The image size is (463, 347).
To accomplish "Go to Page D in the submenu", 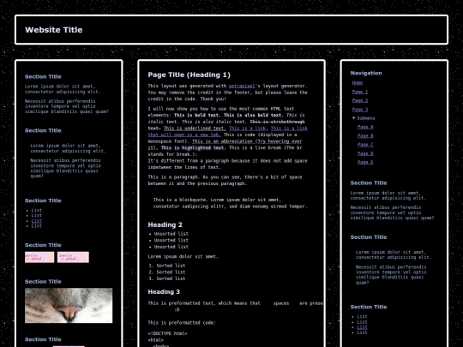I will [365, 153].
